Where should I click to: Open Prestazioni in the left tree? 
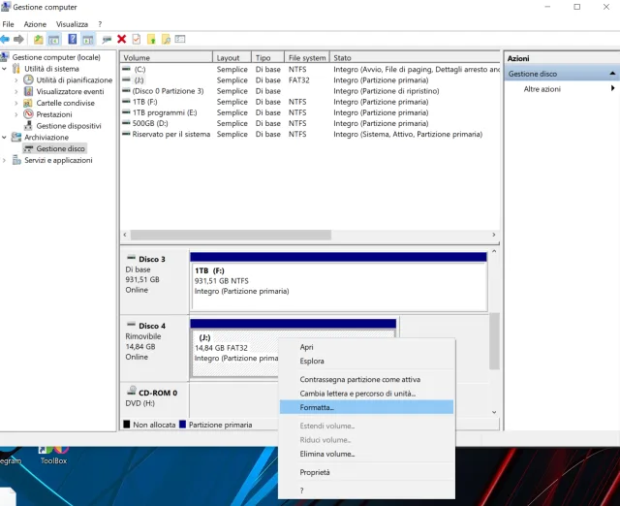tap(53, 114)
